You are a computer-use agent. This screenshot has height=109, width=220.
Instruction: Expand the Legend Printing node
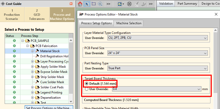33,92
